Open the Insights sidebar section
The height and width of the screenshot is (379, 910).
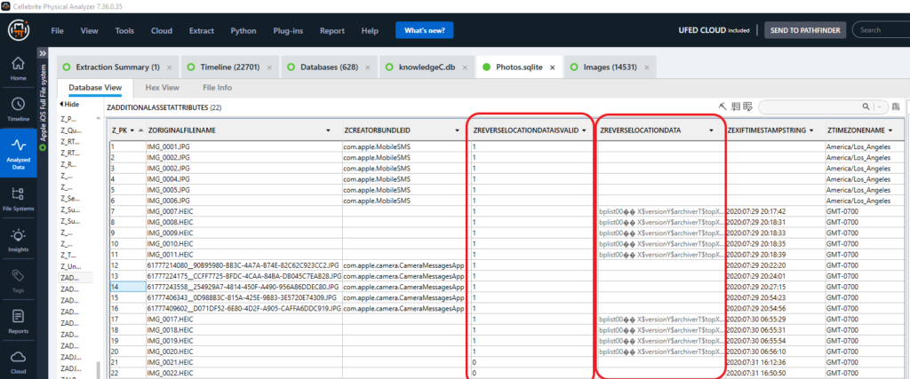pos(19,240)
